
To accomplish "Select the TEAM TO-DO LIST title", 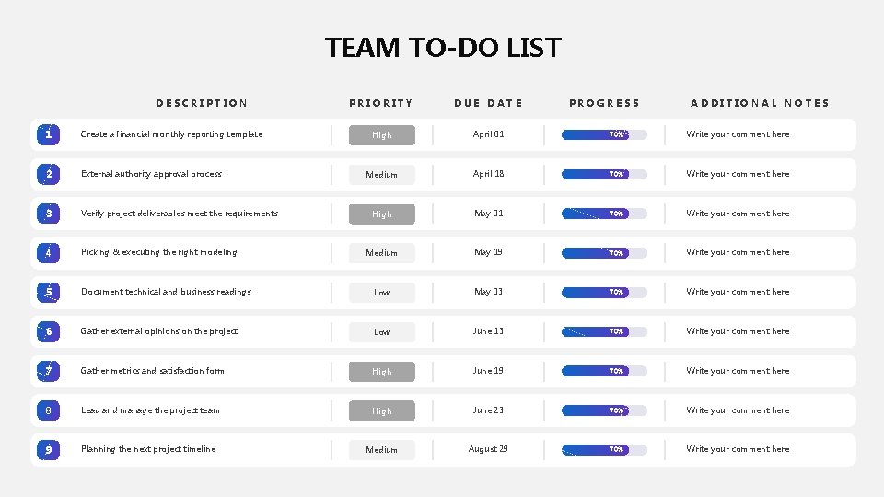I will tap(443, 48).
